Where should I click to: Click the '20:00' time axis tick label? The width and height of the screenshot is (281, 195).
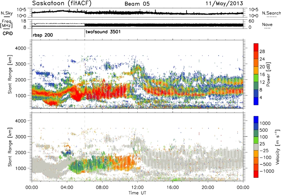(208, 188)
